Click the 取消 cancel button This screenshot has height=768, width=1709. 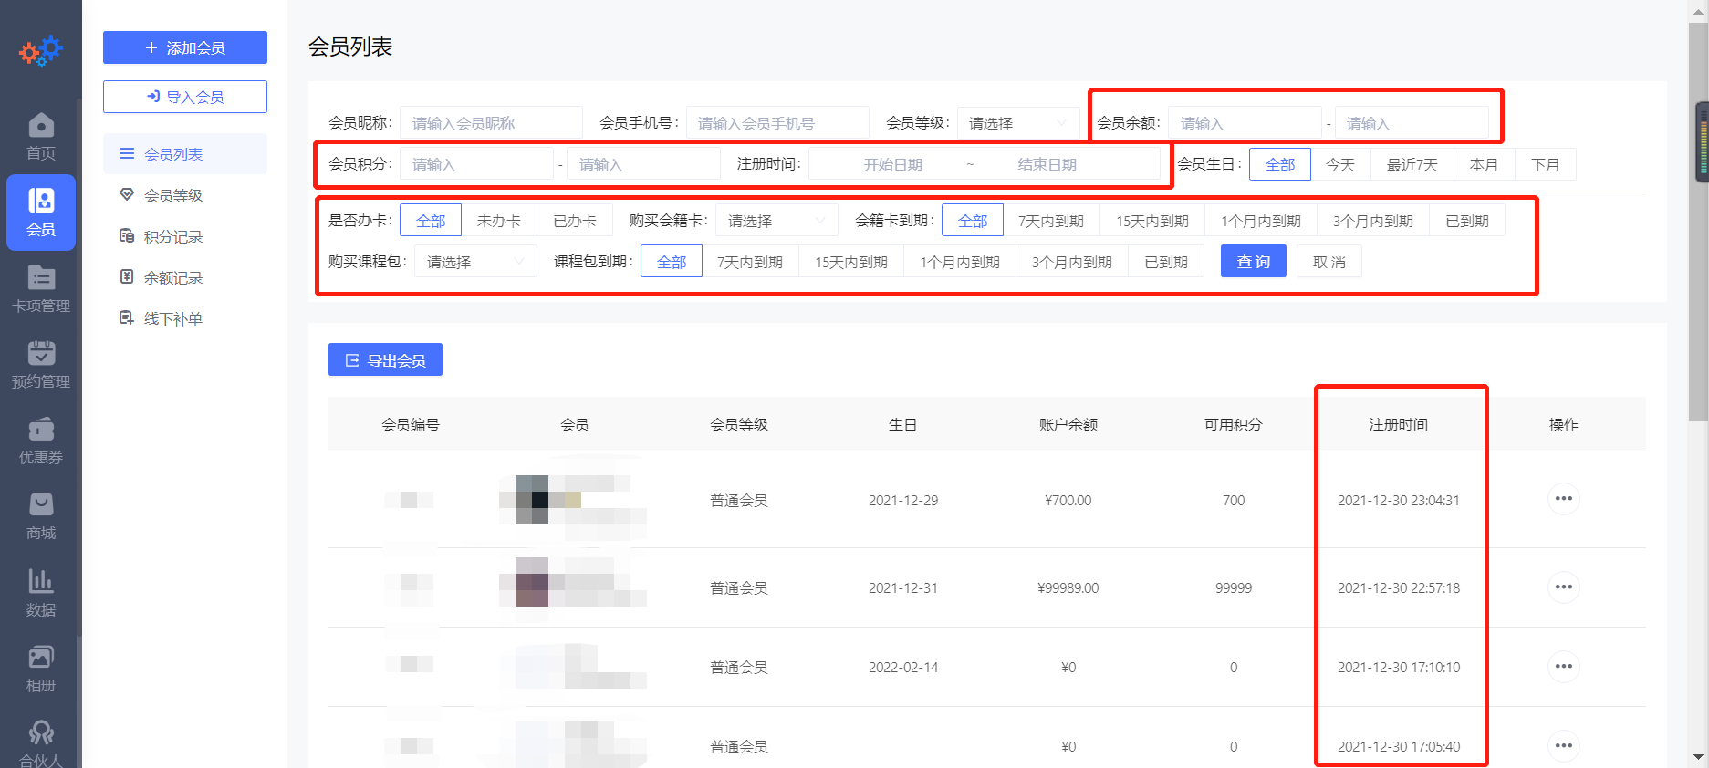(x=1329, y=262)
